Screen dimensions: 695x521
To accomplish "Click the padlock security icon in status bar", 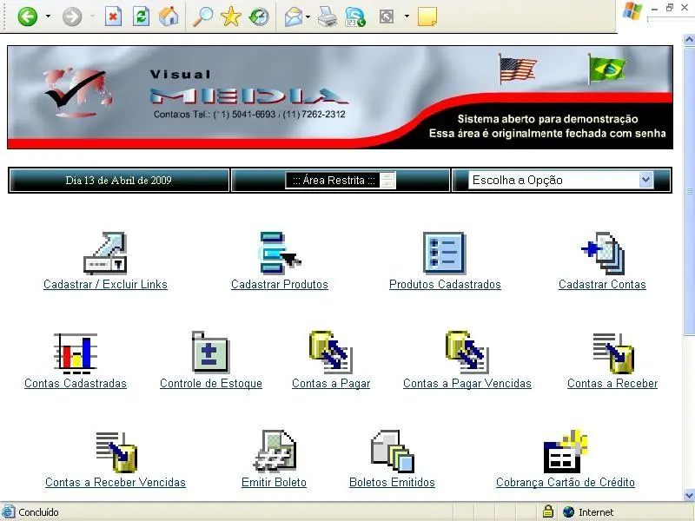I will point(548,511).
